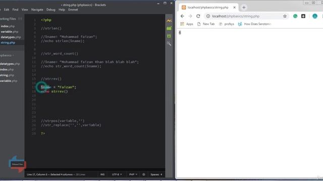
Task: Open the Debug menu in Brackets
Action: [51, 10]
